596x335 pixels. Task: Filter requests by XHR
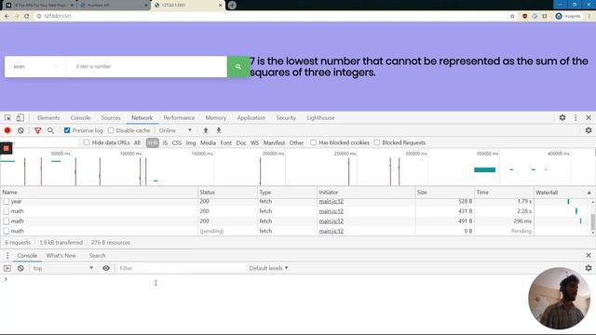coord(153,142)
